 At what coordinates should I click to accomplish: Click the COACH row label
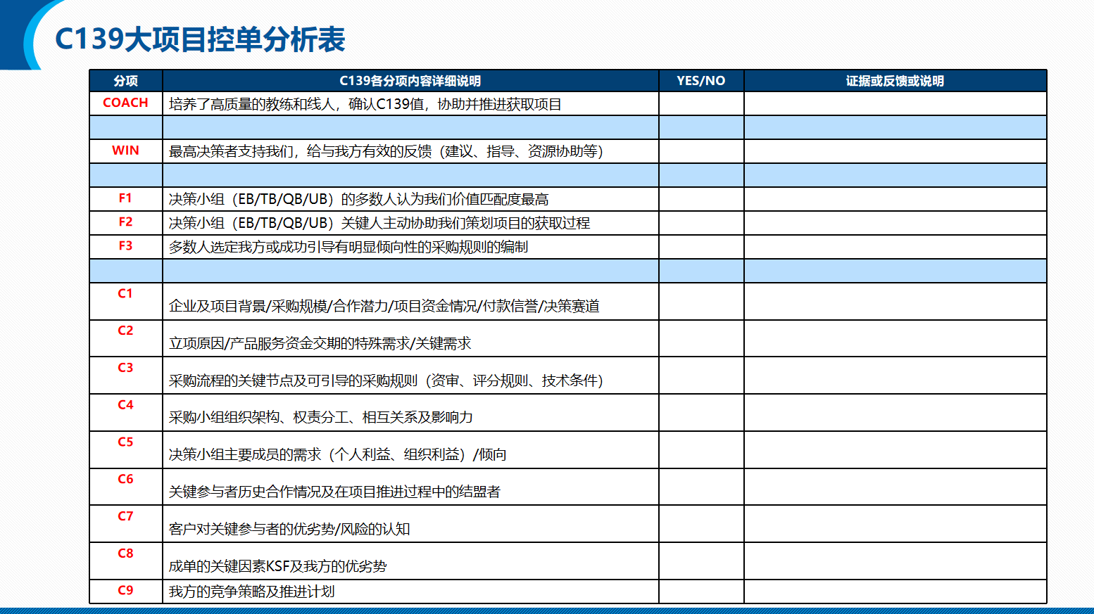point(126,103)
